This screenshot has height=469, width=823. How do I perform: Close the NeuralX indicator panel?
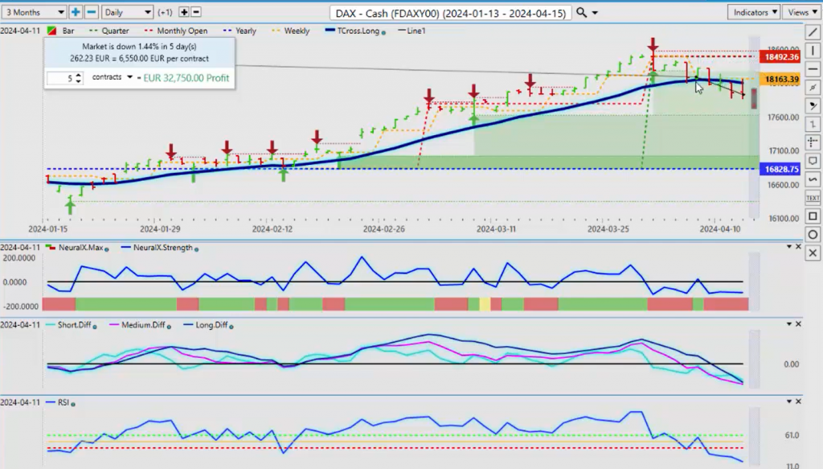798,247
